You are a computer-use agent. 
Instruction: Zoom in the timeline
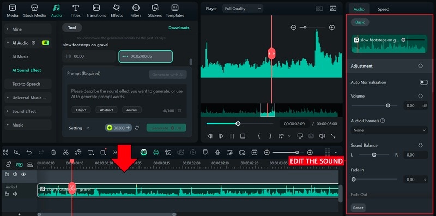[310, 152]
